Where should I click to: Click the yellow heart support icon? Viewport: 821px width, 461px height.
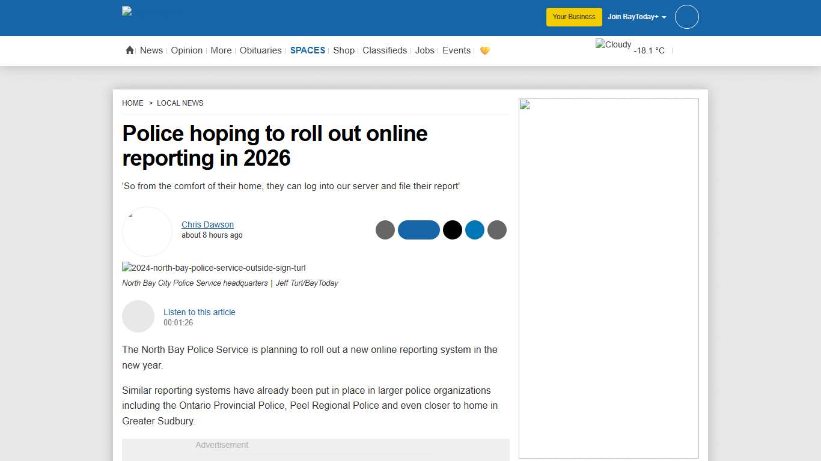coord(485,50)
